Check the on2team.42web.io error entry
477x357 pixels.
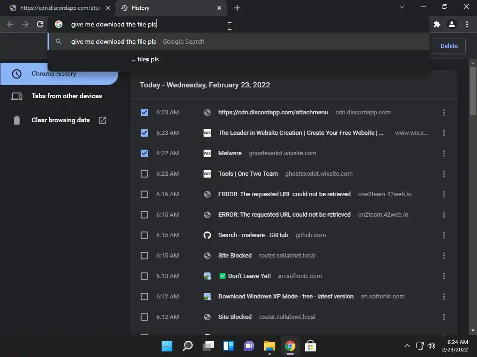click(144, 215)
